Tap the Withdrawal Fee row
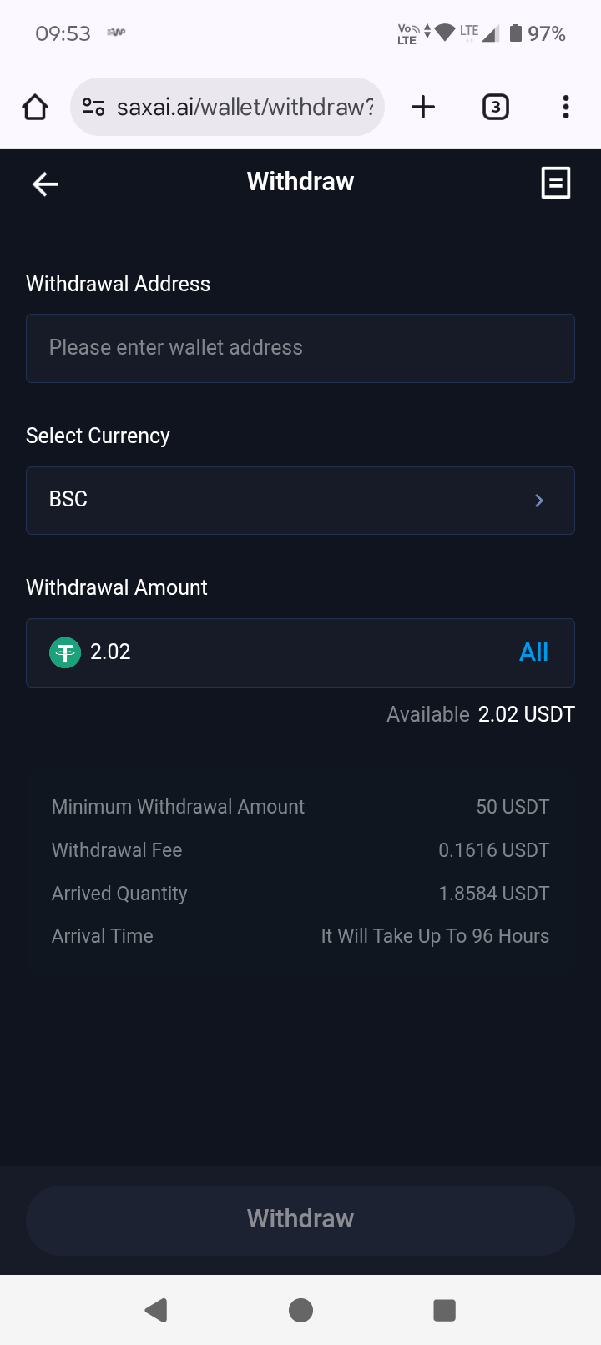 tap(300, 850)
